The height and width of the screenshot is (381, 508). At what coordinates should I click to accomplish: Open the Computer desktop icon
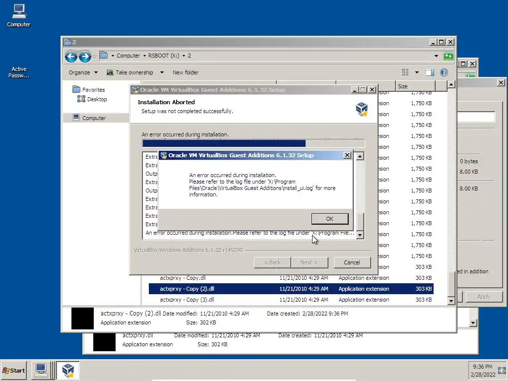click(19, 15)
